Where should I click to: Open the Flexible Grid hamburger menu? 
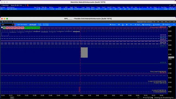pyautogui.click(x=174, y=22)
